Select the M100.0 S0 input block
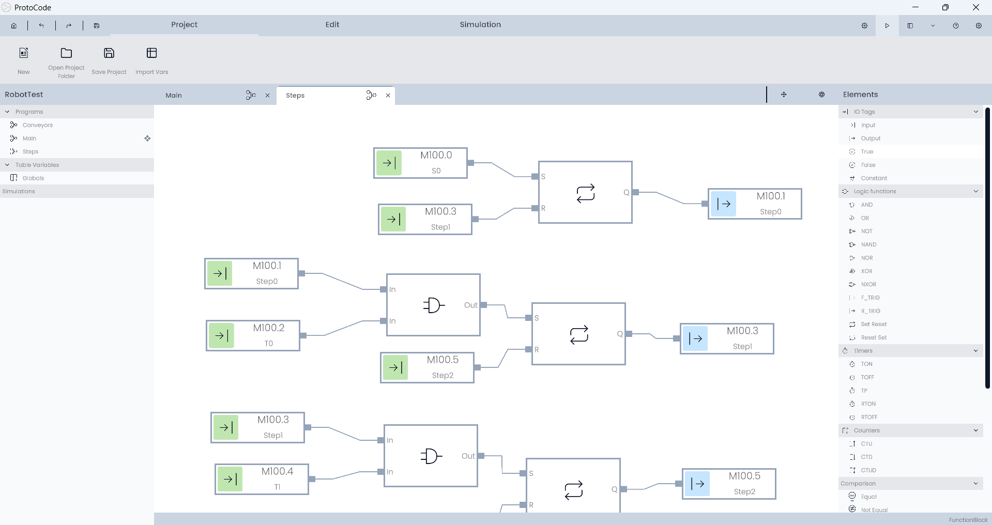Viewport: 992px width, 525px height. 421,163
